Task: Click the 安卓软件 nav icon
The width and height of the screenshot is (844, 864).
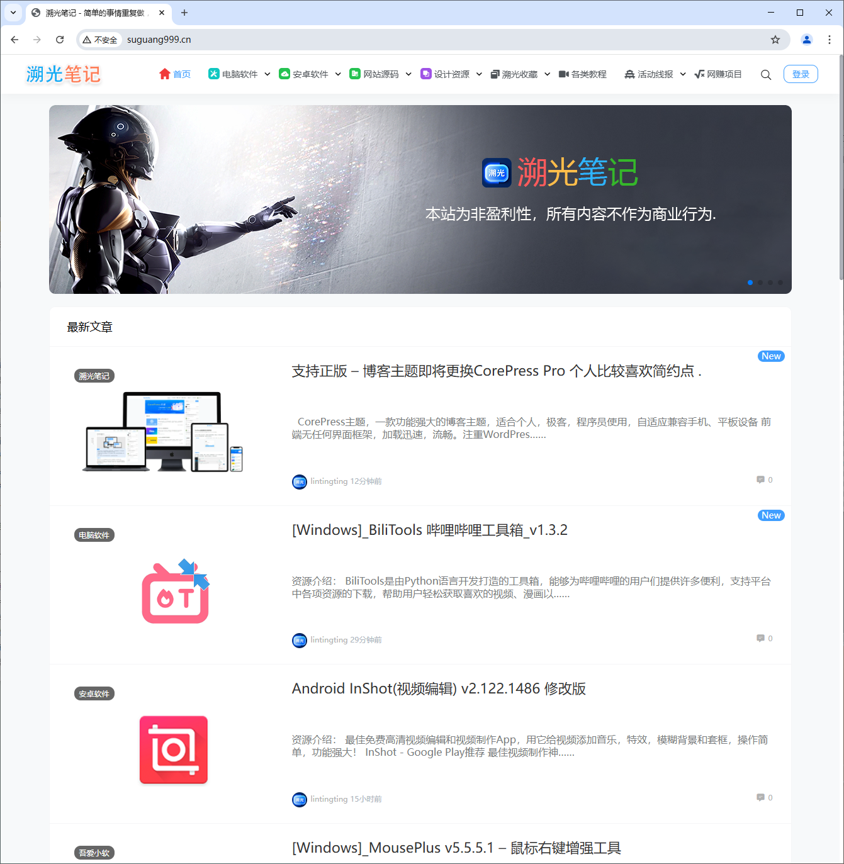Action: tap(284, 74)
